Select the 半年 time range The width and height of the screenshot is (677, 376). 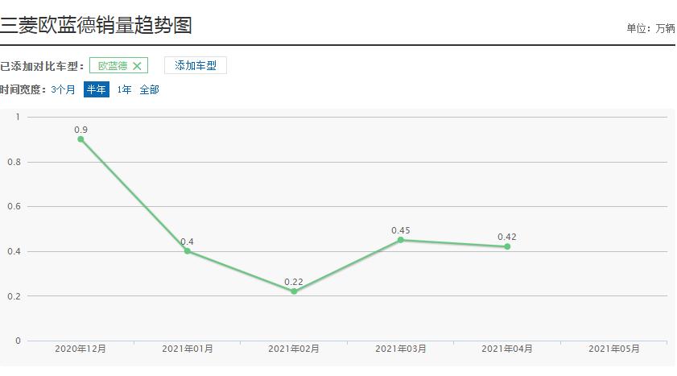point(97,89)
